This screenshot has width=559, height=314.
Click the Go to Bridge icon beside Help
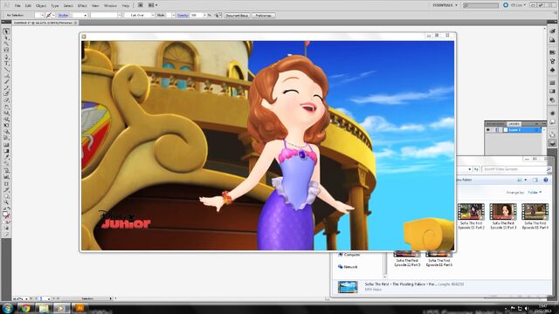coord(141,5)
